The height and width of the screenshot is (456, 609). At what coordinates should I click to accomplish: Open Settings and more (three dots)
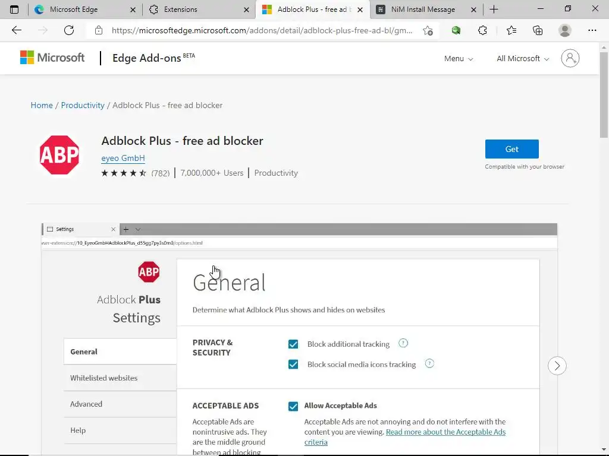click(592, 30)
